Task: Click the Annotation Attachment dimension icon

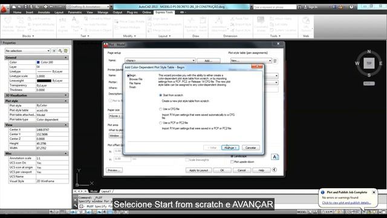Action: click(219, 21)
